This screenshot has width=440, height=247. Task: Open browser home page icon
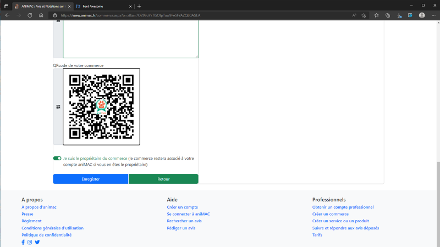[x=41, y=15]
